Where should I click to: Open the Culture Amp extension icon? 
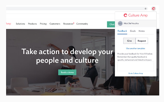153,9
